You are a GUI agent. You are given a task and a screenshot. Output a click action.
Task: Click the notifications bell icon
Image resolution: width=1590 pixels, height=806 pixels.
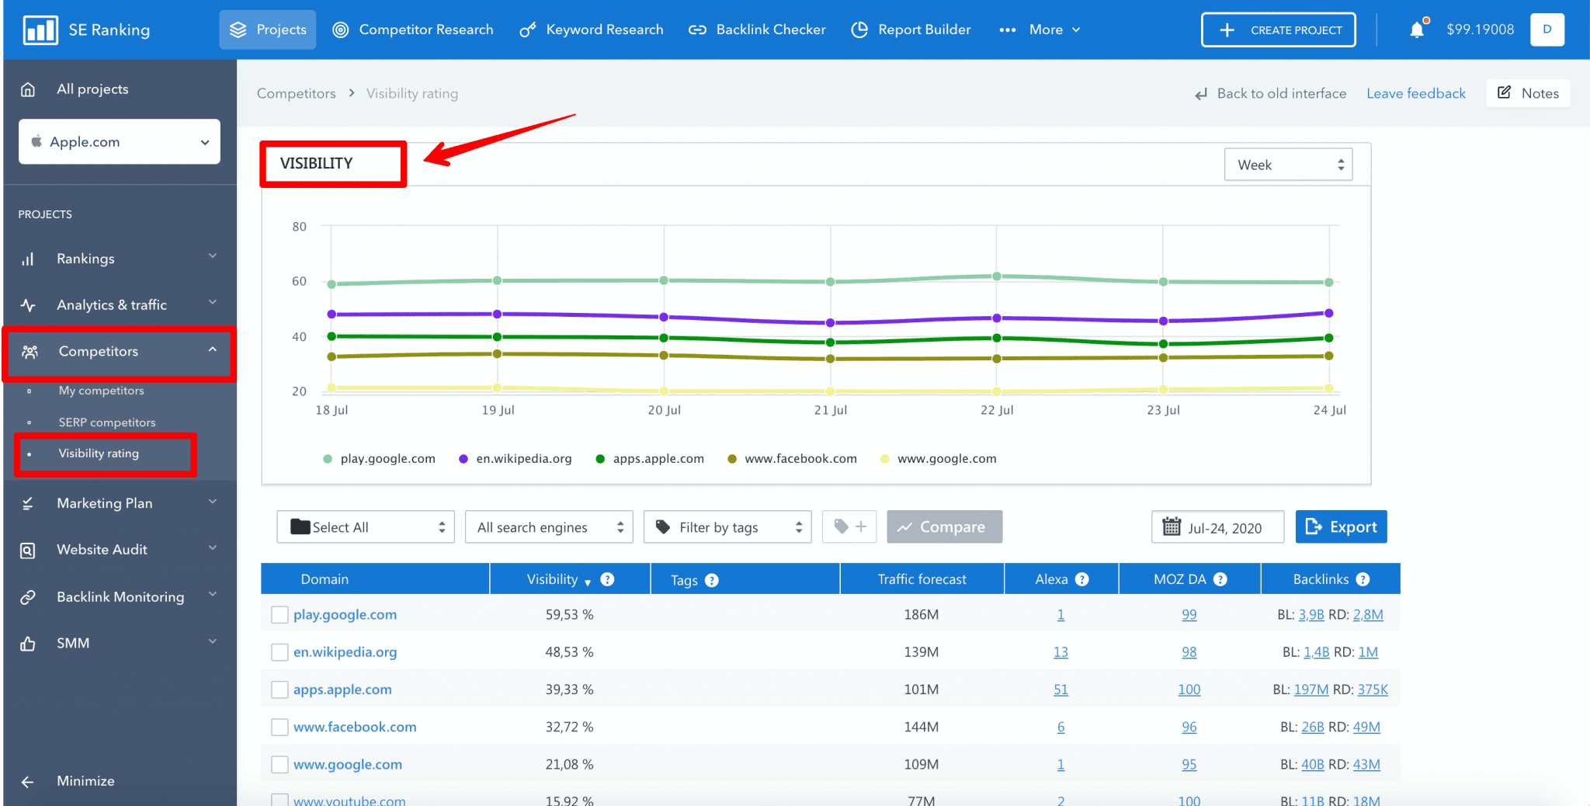(x=1418, y=30)
